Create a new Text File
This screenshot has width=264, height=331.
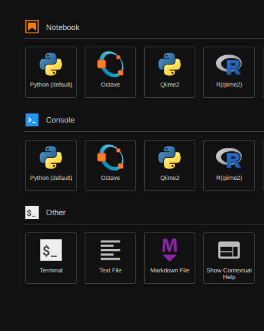point(110,258)
